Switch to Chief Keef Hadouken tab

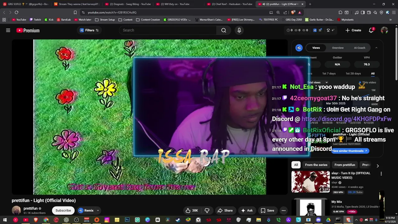tap(229, 4)
